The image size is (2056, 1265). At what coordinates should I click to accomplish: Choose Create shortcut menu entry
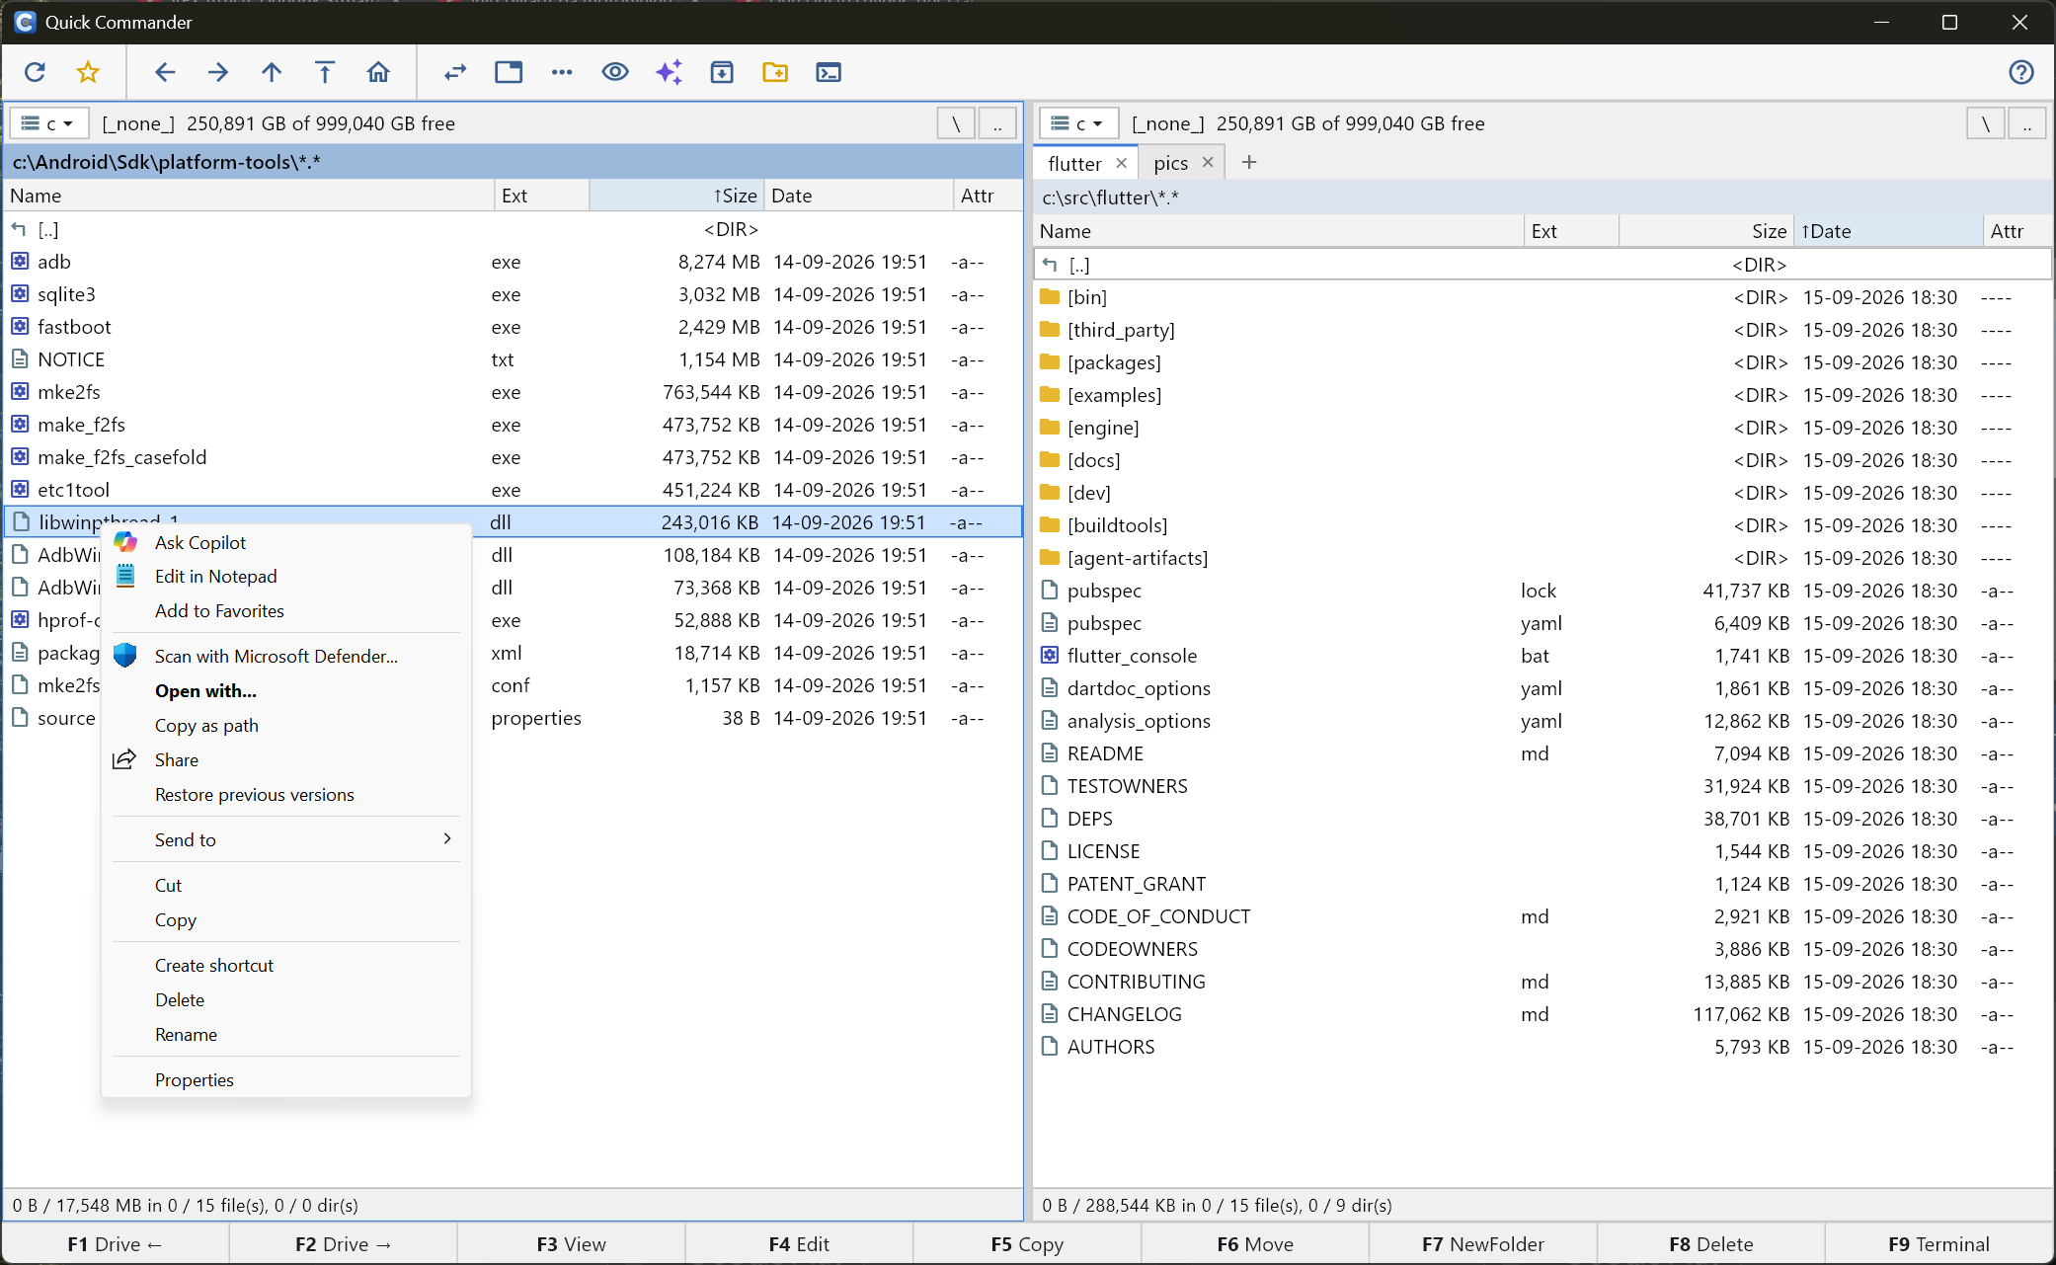pyautogui.click(x=286, y=965)
